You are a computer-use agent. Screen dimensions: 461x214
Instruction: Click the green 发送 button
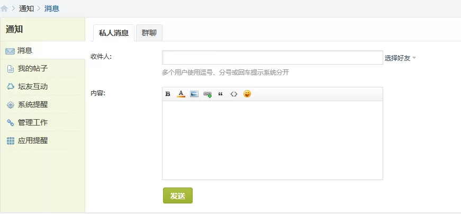(x=178, y=195)
